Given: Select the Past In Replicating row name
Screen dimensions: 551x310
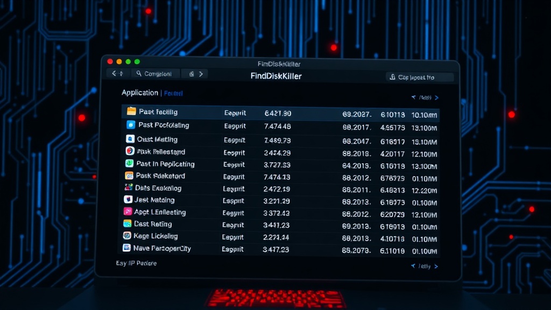Looking at the screenshot, I should [165, 164].
